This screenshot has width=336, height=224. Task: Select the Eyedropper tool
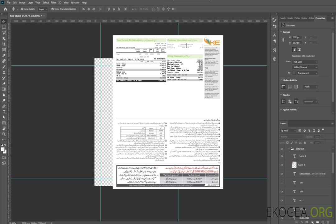click(x=4, y=55)
